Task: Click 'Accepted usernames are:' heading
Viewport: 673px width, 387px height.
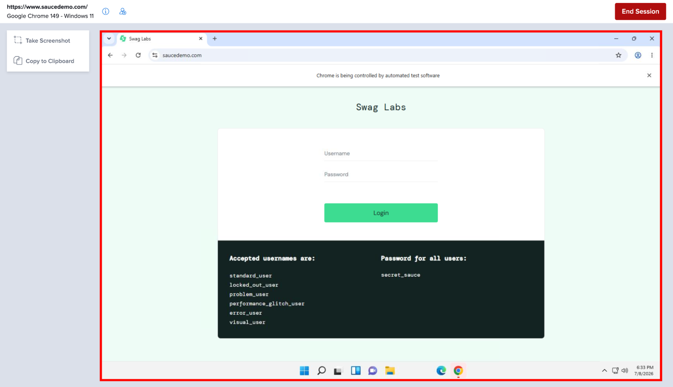Action: coord(272,259)
